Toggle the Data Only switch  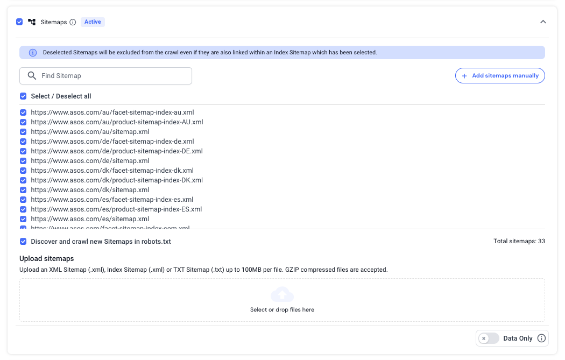489,338
